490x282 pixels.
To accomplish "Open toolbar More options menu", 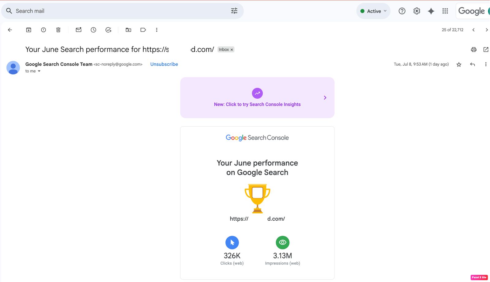I will click(x=156, y=30).
